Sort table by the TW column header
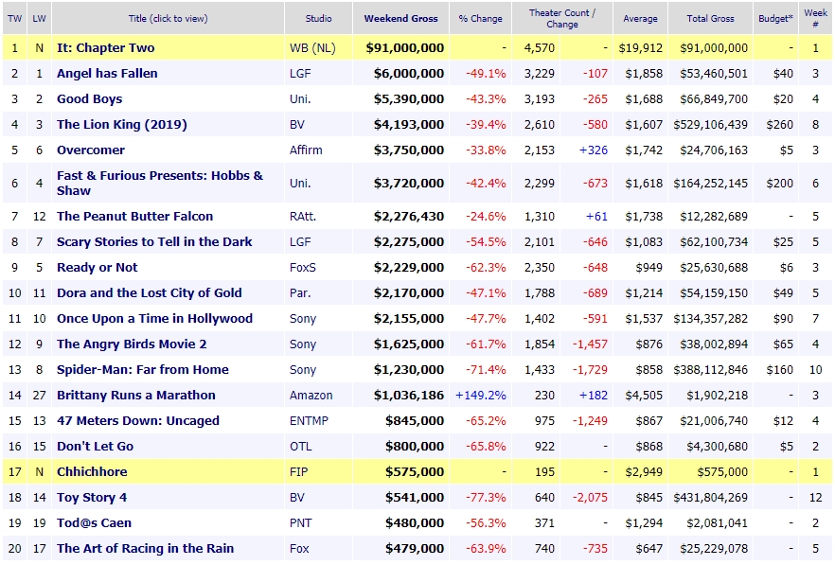Screen dimensions: 835x565 (14, 19)
